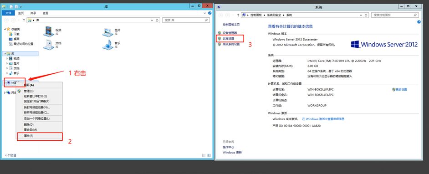Click the magnifier in 搜索 库 box
This screenshot has width=429, height=174.
tap(207, 20)
